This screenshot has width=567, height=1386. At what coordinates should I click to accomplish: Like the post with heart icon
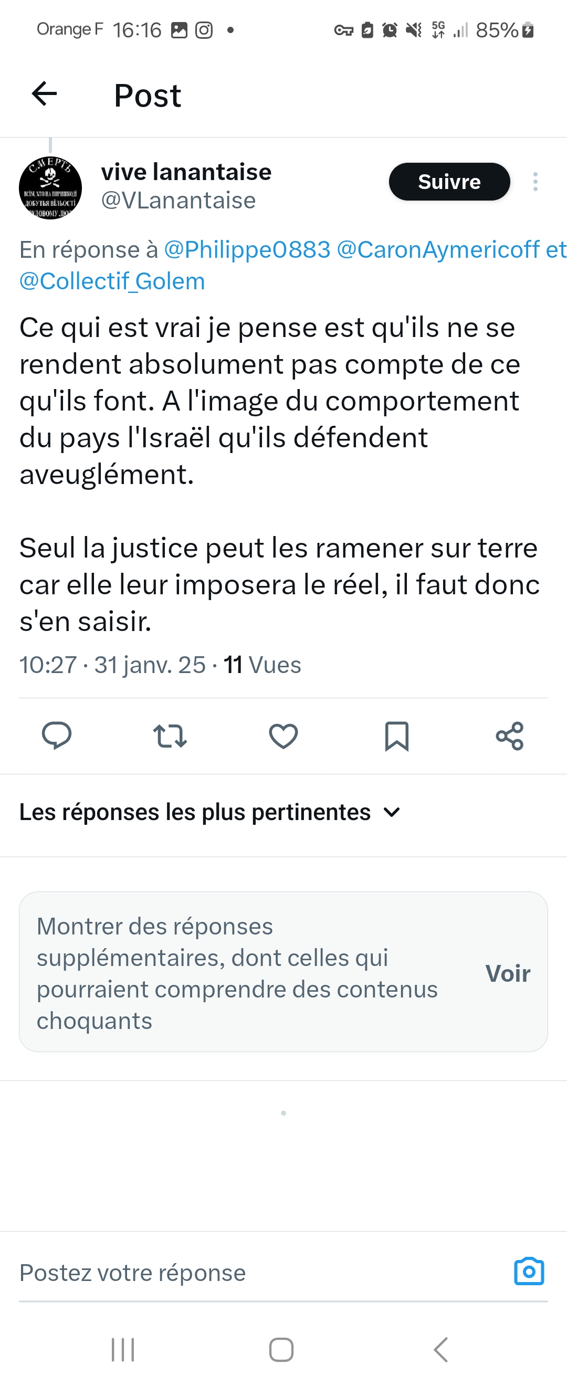(x=283, y=736)
